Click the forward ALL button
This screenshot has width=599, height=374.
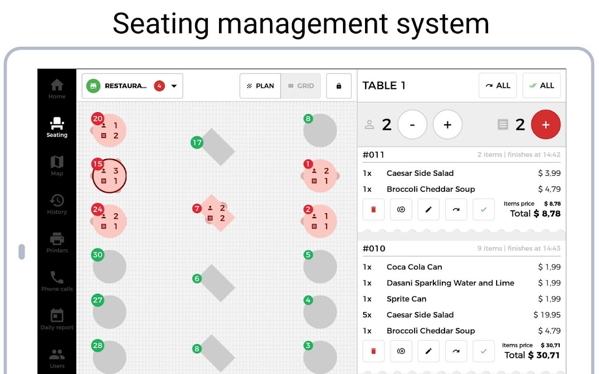pyautogui.click(x=497, y=86)
